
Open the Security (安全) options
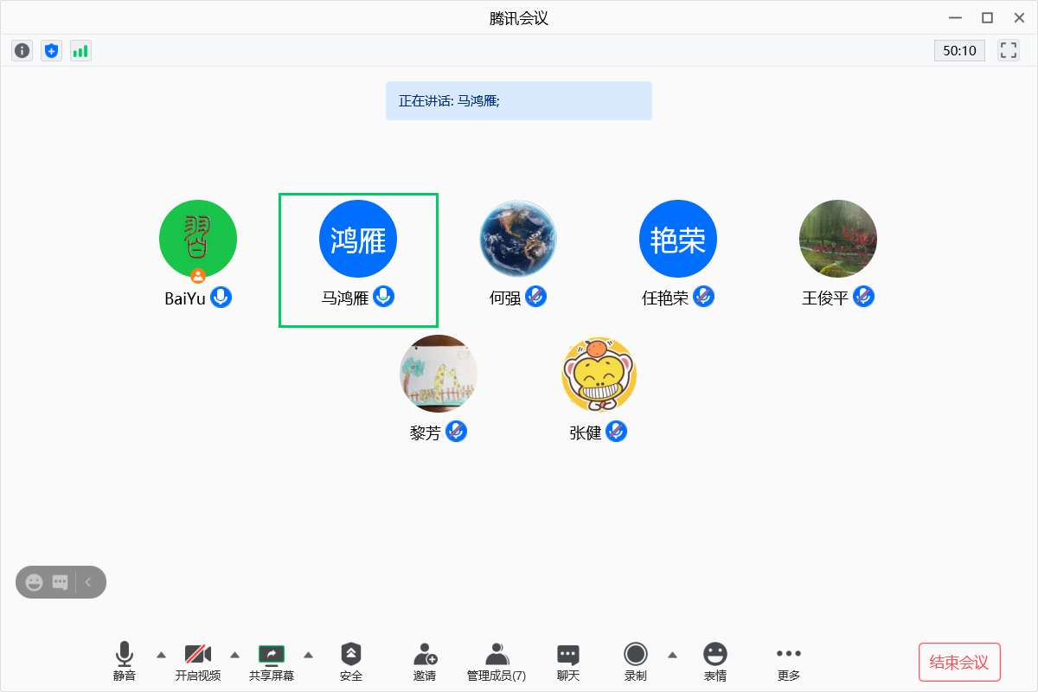351,662
